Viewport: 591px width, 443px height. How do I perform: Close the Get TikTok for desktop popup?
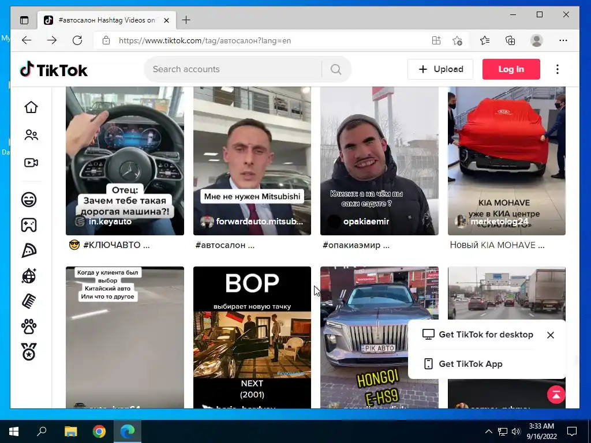(x=550, y=335)
